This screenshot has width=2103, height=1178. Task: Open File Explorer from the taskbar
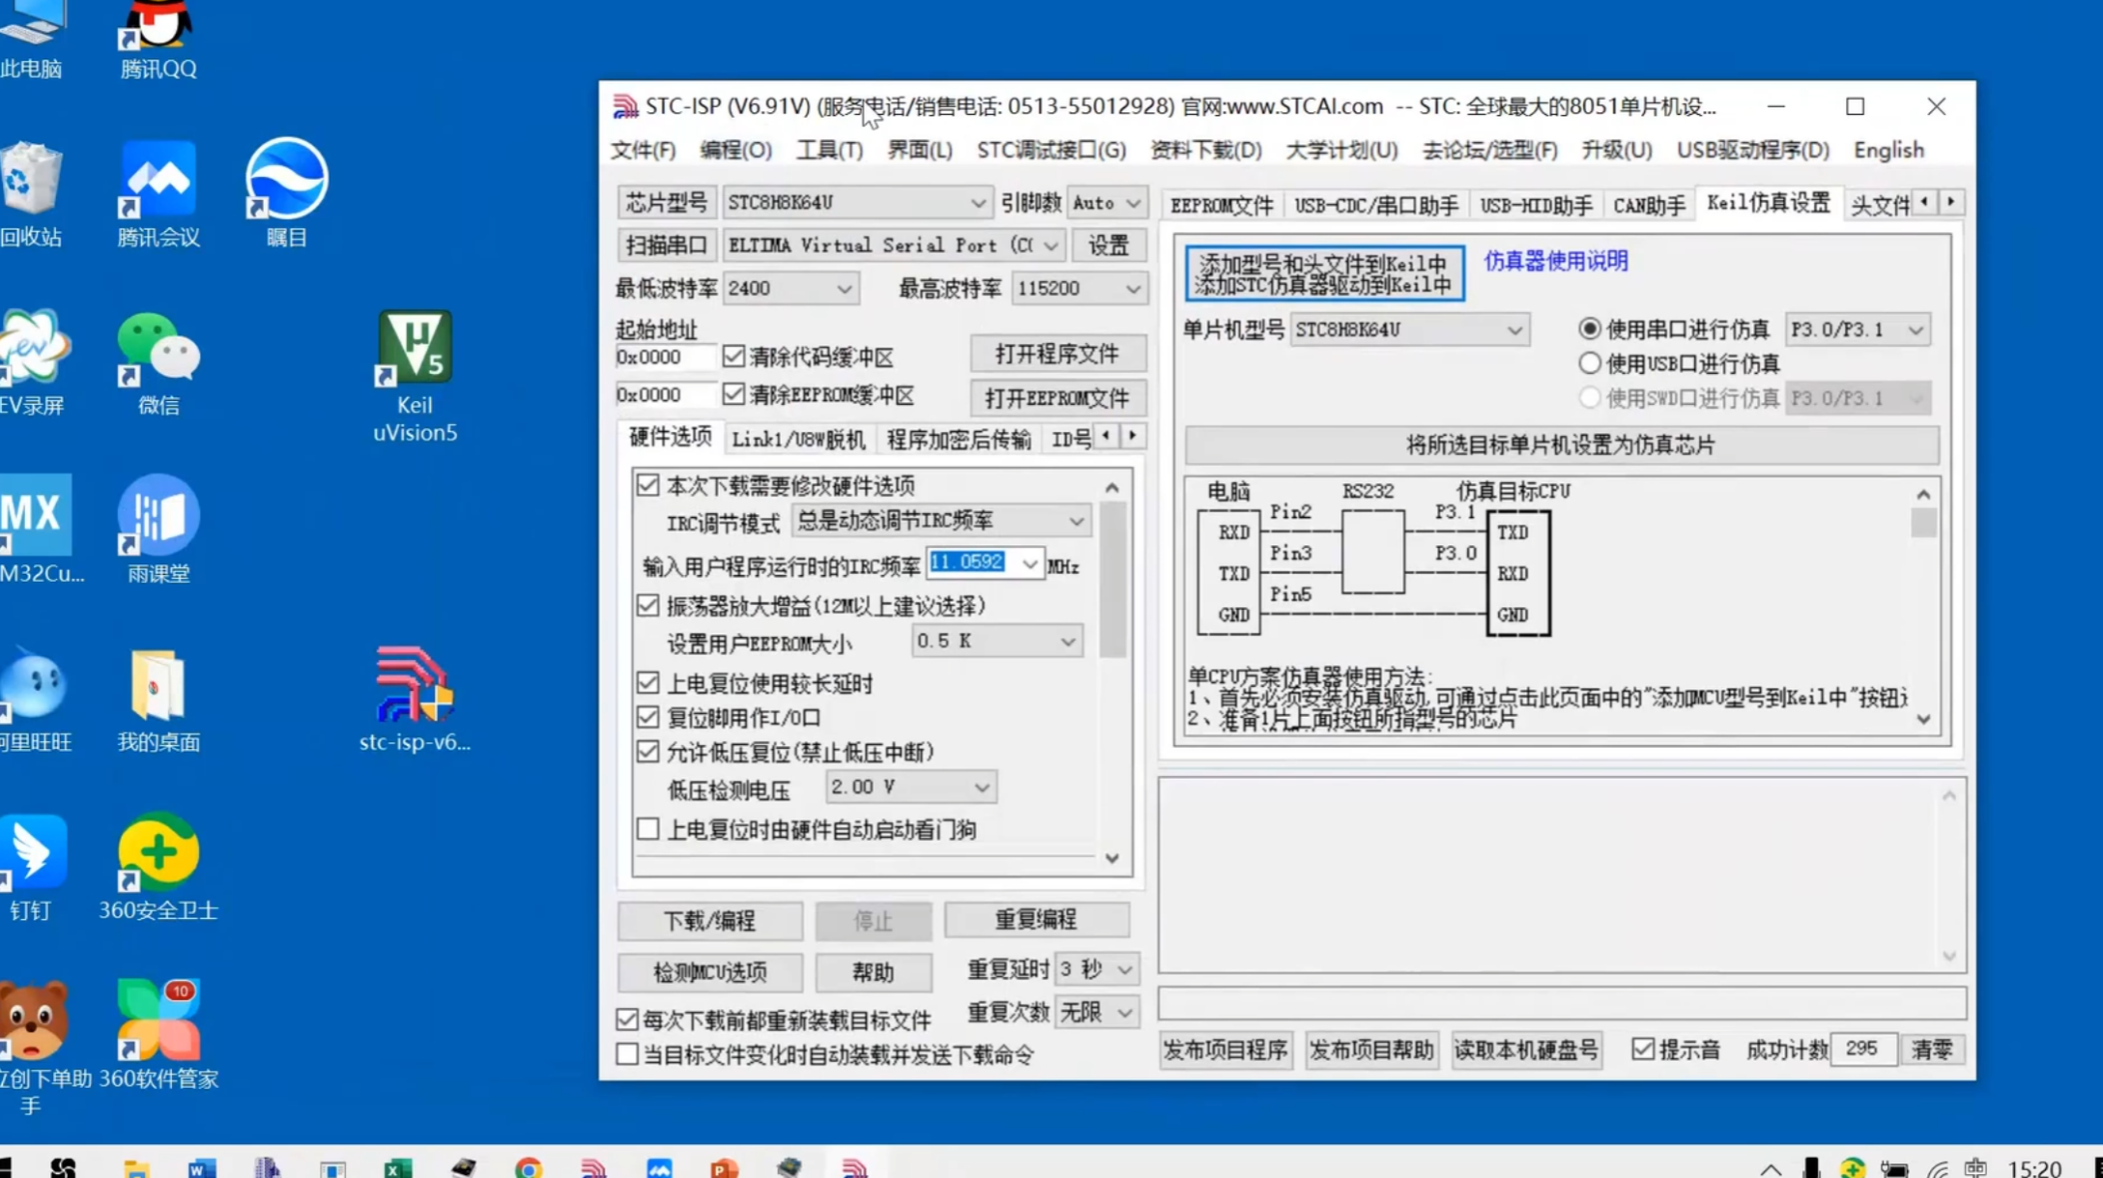point(136,1167)
